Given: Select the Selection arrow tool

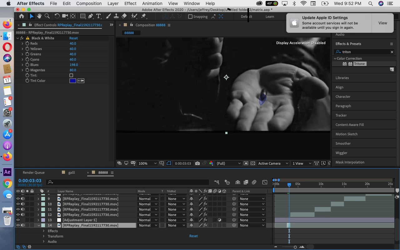Looking at the screenshot, I should pyautogui.click(x=31, y=16).
